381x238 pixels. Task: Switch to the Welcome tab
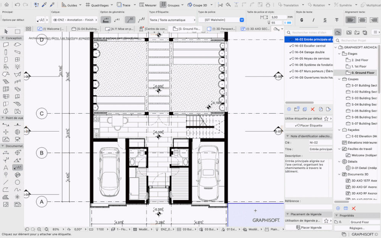click(x=51, y=29)
